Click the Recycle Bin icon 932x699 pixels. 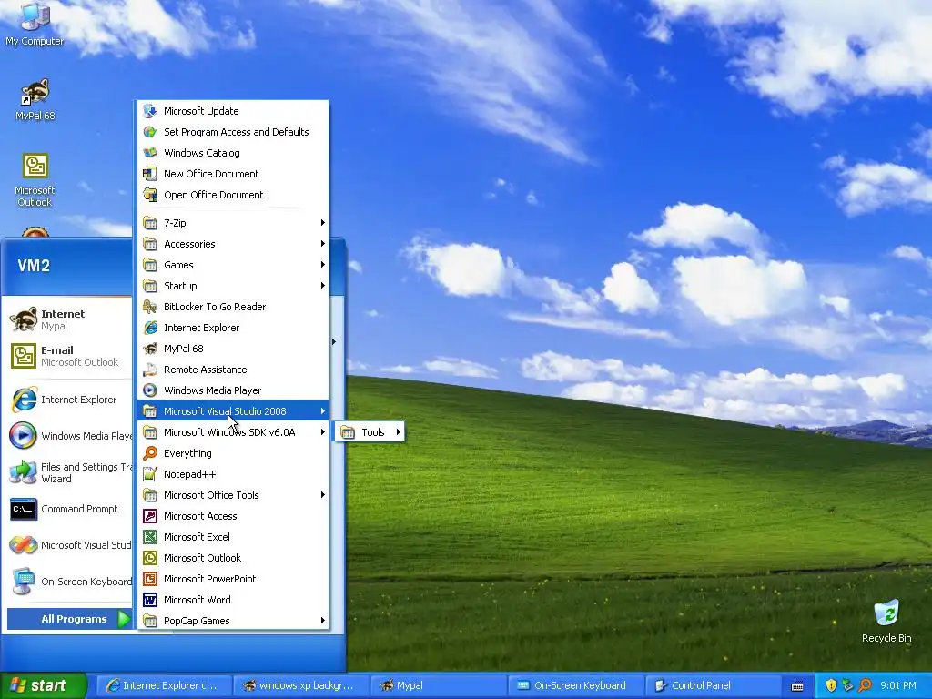pyautogui.click(x=886, y=622)
